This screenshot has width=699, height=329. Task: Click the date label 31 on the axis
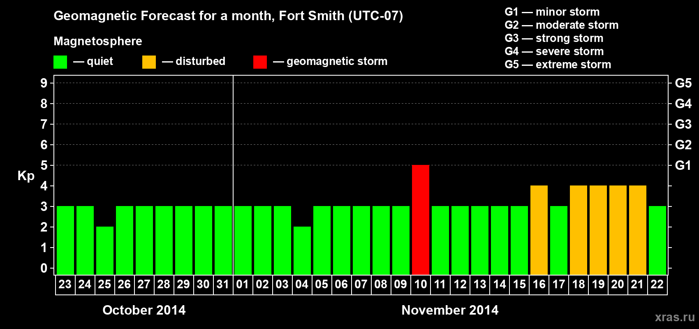tap(223, 285)
